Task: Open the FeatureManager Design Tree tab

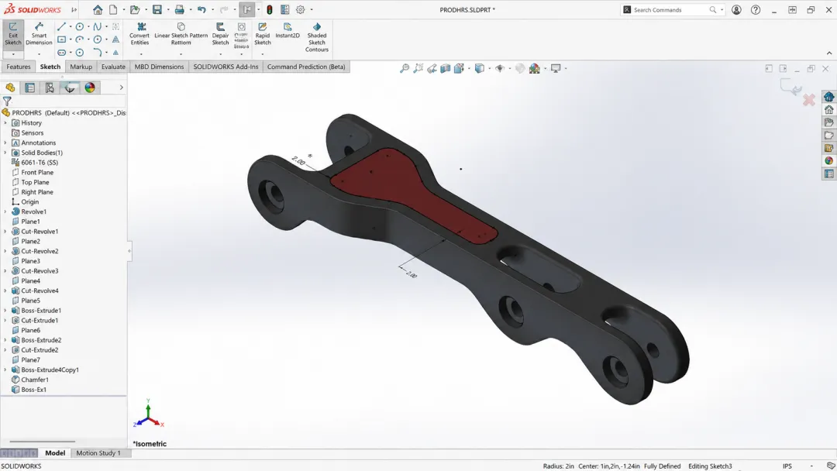Action: click(x=10, y=88)
